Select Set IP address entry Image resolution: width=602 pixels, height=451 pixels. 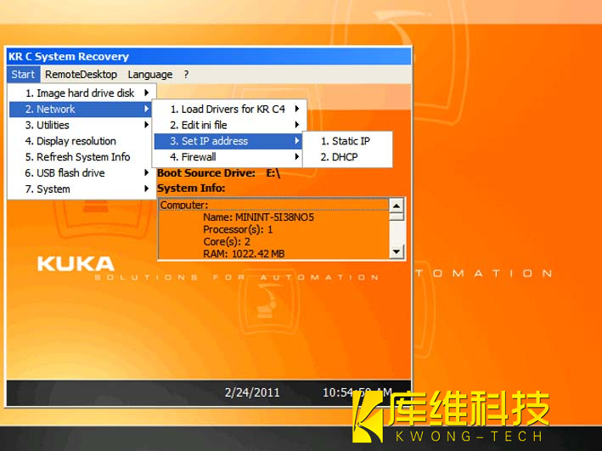pyautogui.click(x=208, y=141)
